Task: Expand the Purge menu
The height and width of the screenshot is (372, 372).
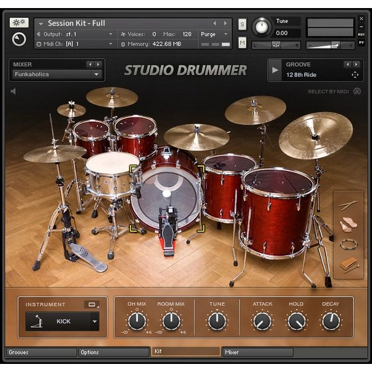Action: tap(214, 34)
